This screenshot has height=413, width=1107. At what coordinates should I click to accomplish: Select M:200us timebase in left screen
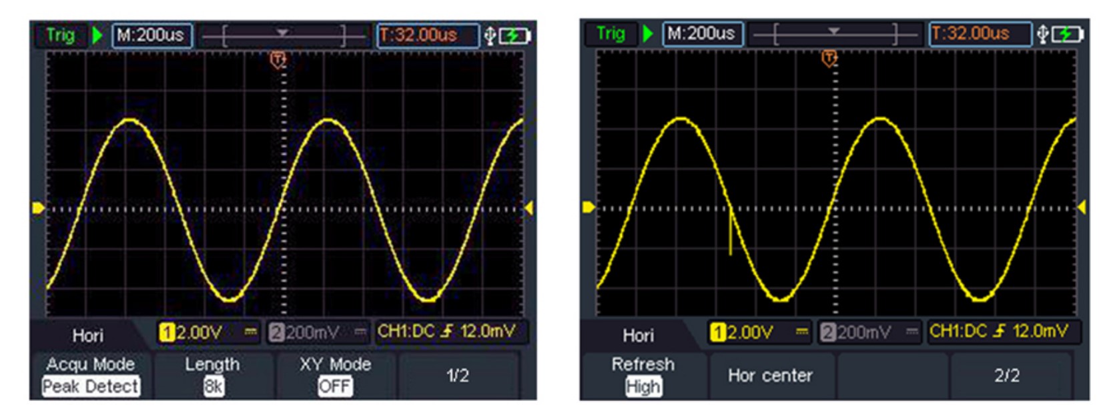pos(152,35)
